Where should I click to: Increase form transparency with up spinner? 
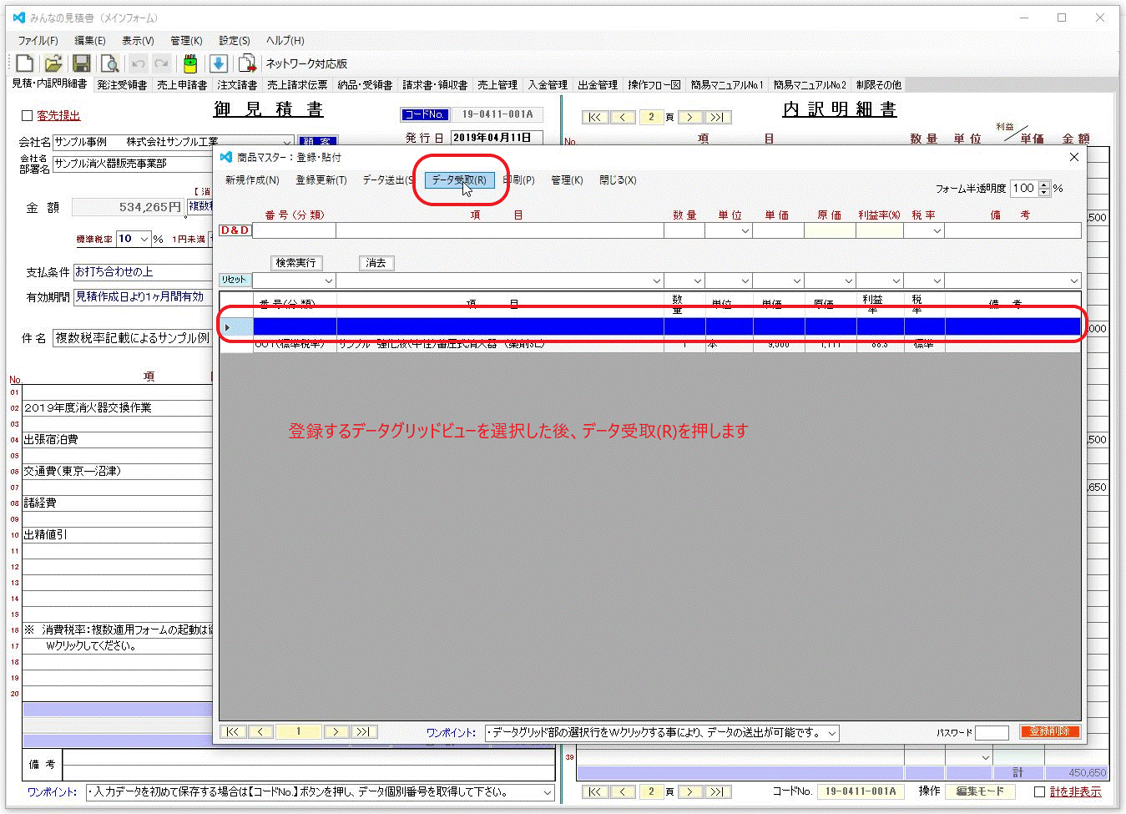pos(1043,185)
